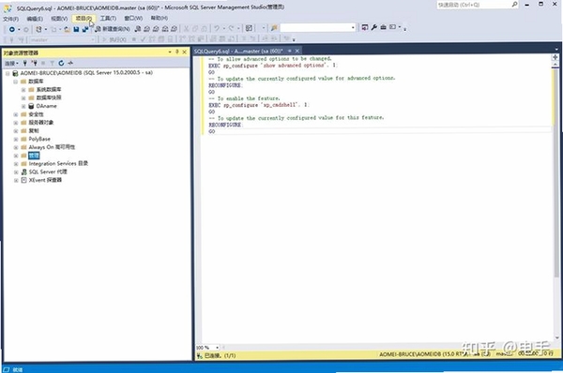Click the 已连接 (1/1) status text
This screenshot has width=563, height=373.
point(220,356)
